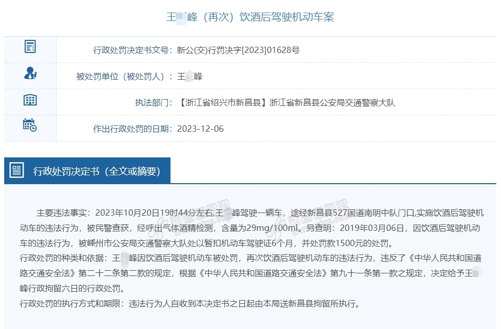The image size is (501, 329).
Task: Click the building icon beside 执法部门 row
Action: tap(30, 100)
